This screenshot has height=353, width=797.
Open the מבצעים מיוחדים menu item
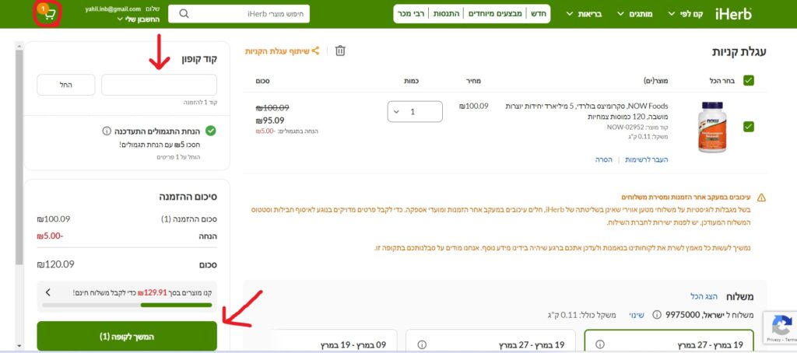495,14
